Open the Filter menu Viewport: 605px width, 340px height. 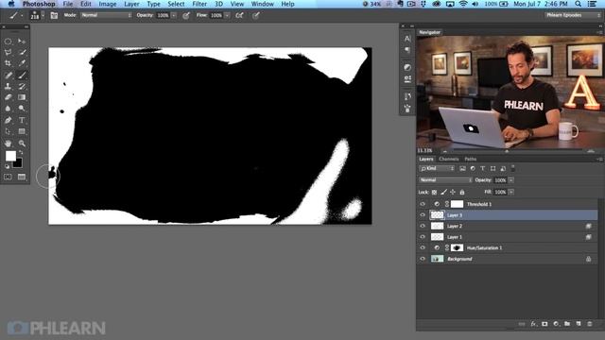pos(199,4)
